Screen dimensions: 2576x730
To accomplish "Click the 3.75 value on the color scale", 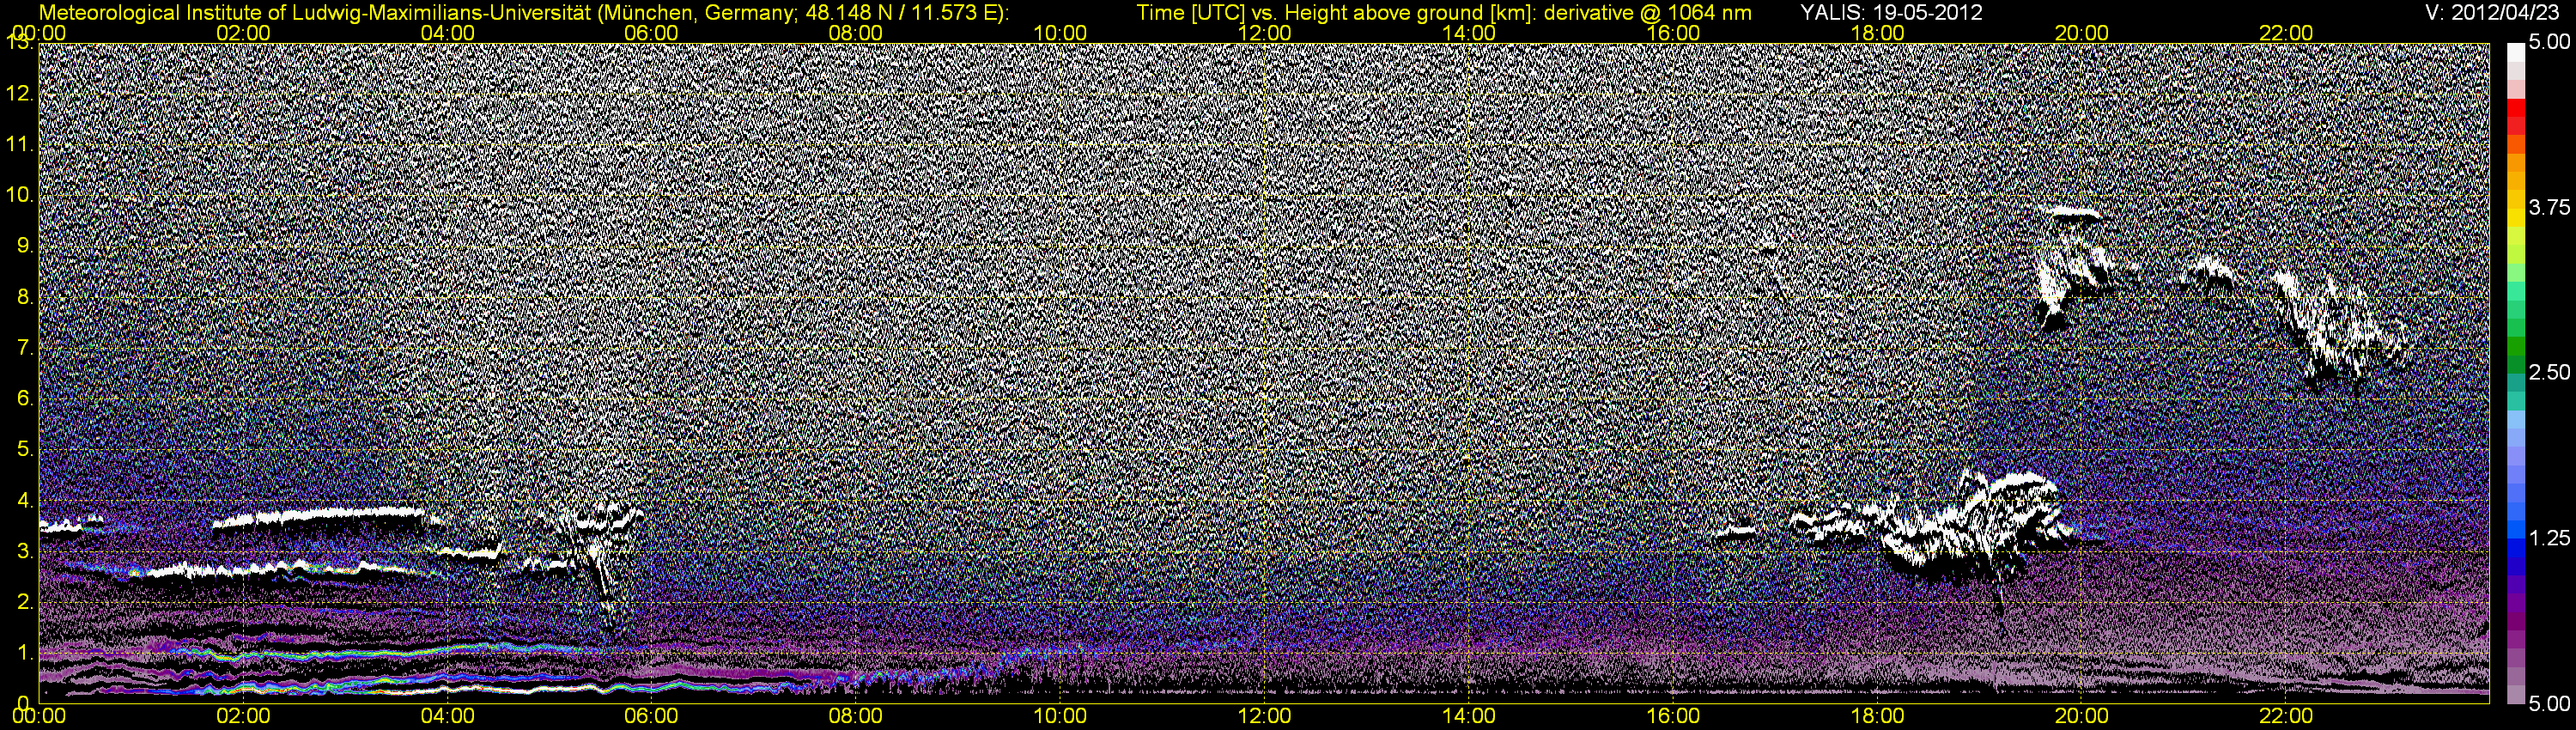I will click(2549, 208).
